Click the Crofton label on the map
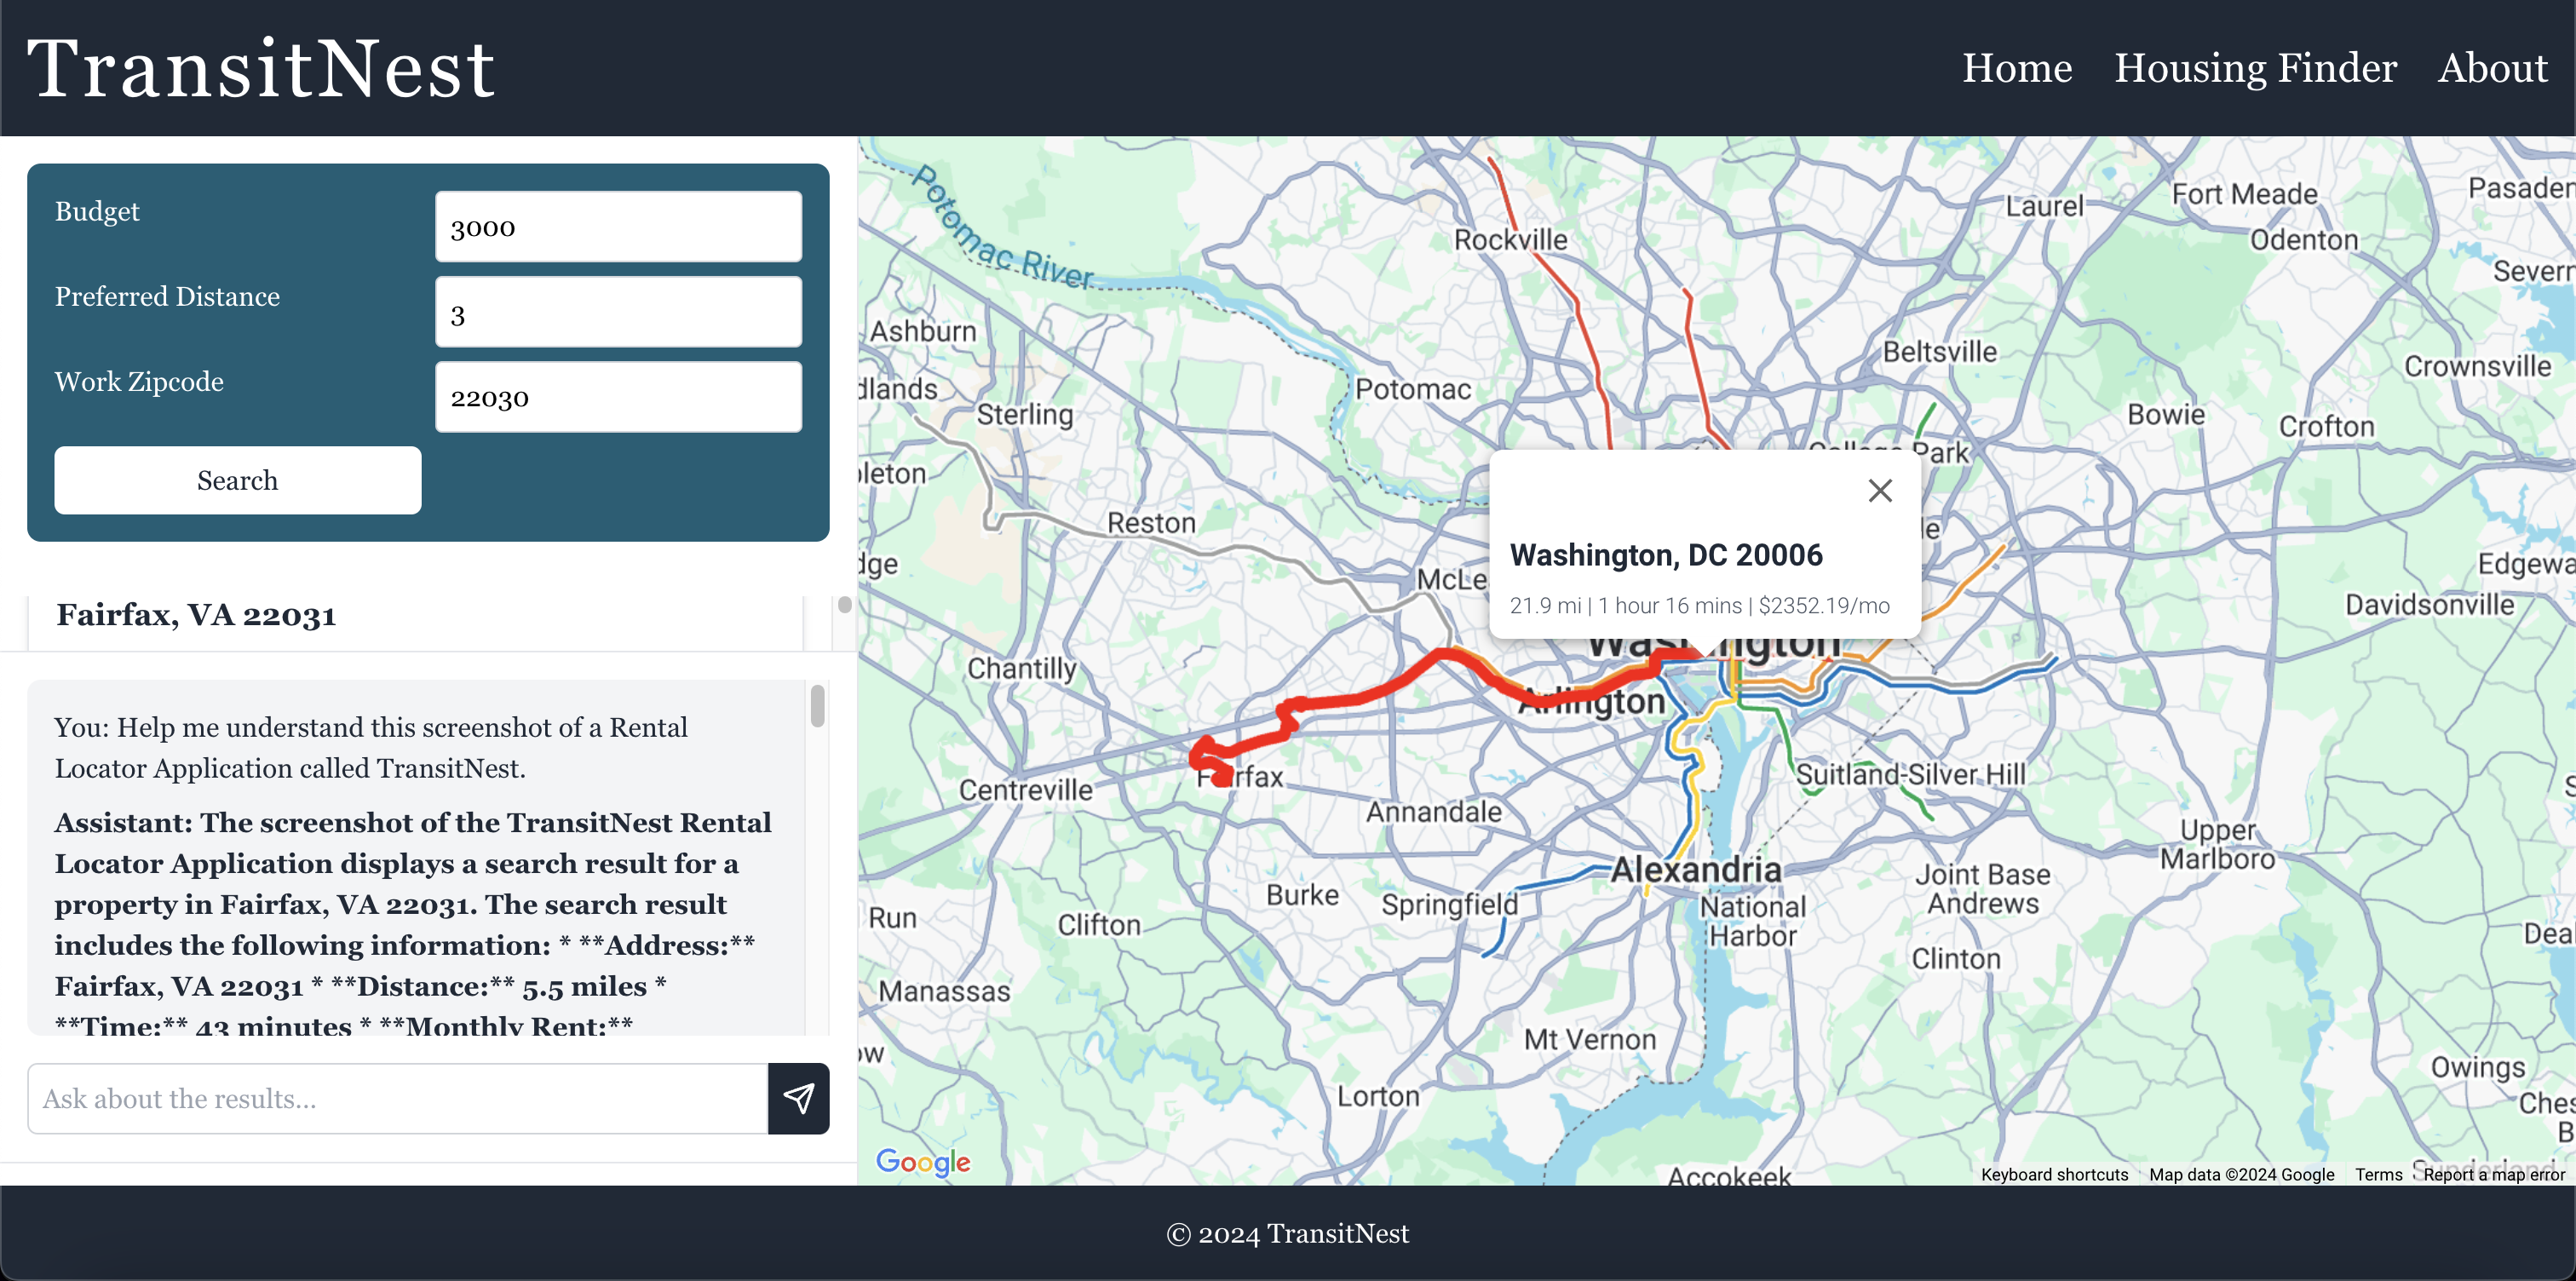 point(2326,426)
